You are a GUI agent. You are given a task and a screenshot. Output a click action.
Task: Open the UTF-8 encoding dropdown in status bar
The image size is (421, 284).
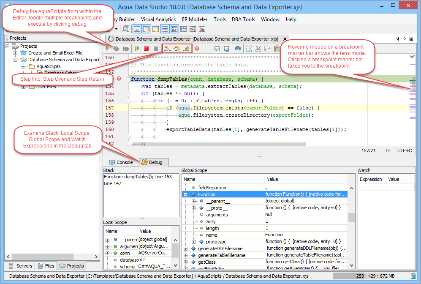point(405,150)
